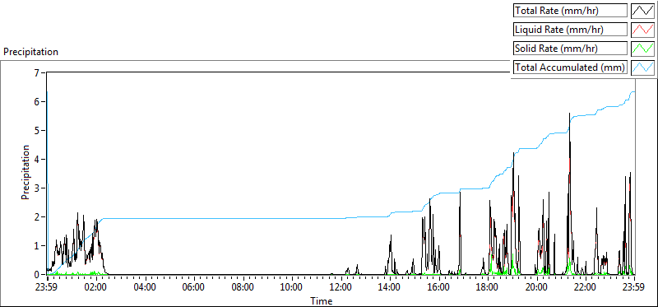Click the 06:00 time axis marker
658x307 pixels.
click(194, 288)
